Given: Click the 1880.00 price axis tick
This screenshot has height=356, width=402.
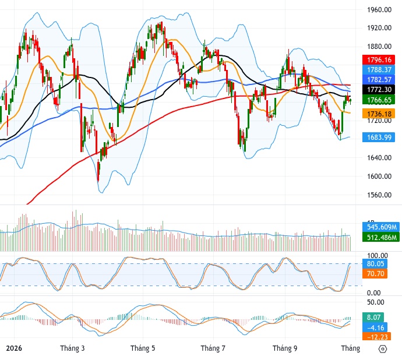Looking at the screenshot, I should tap(379, 47).
